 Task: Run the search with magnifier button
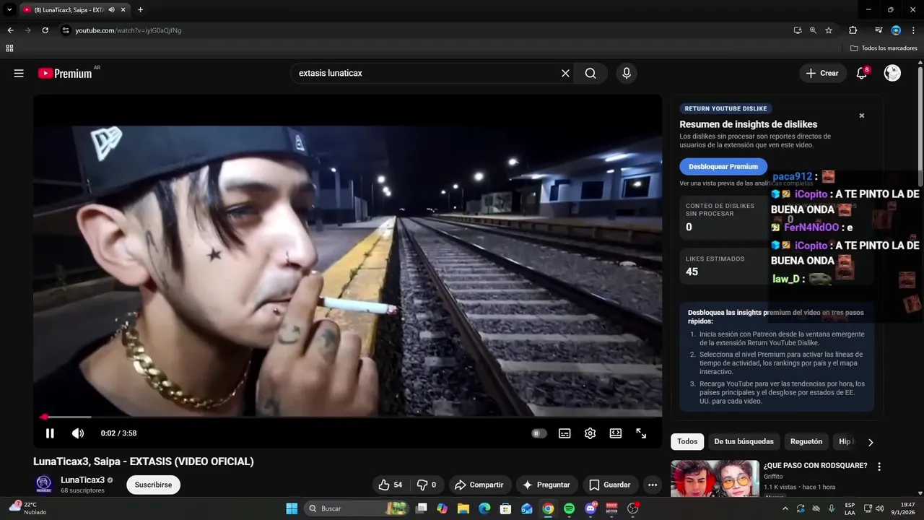[590, 73]
